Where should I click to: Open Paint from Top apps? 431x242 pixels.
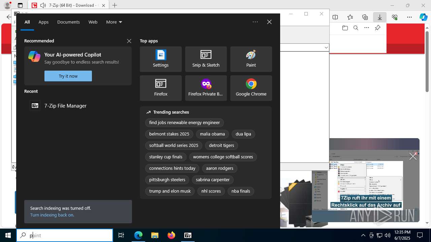pos(251,59)
